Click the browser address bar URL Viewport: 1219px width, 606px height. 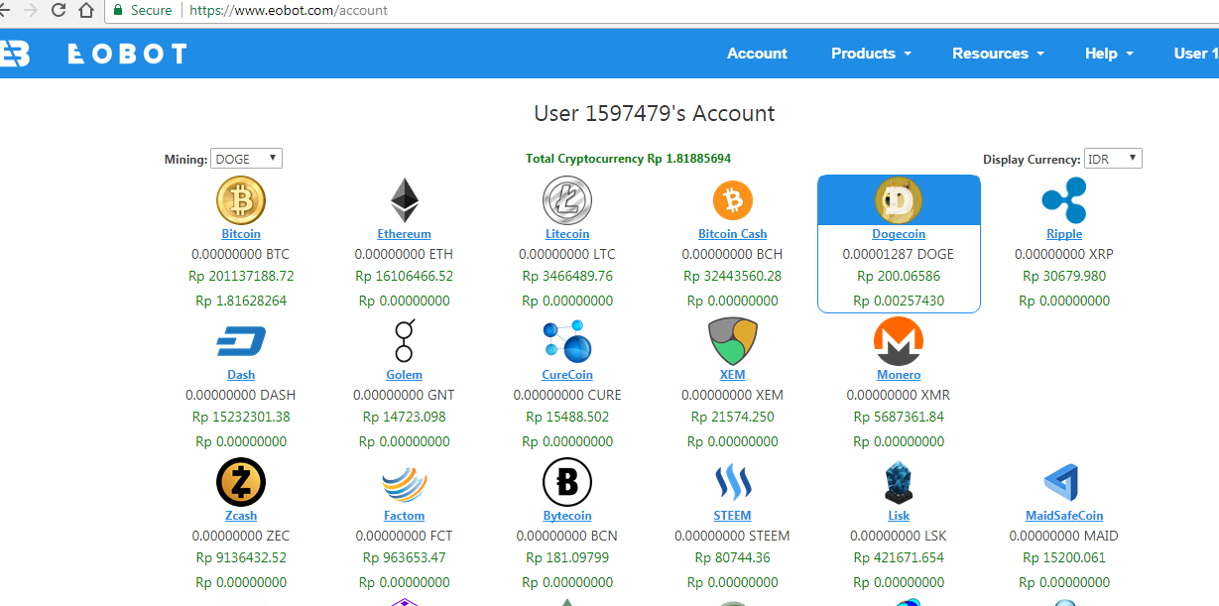(x=288, y=11)
